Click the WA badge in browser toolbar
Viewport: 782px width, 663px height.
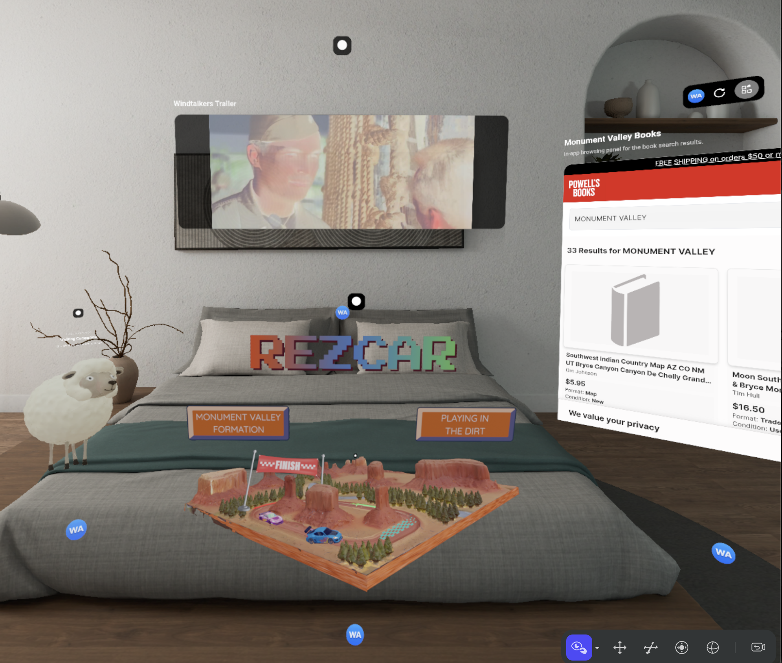click(x=696, y=96)
